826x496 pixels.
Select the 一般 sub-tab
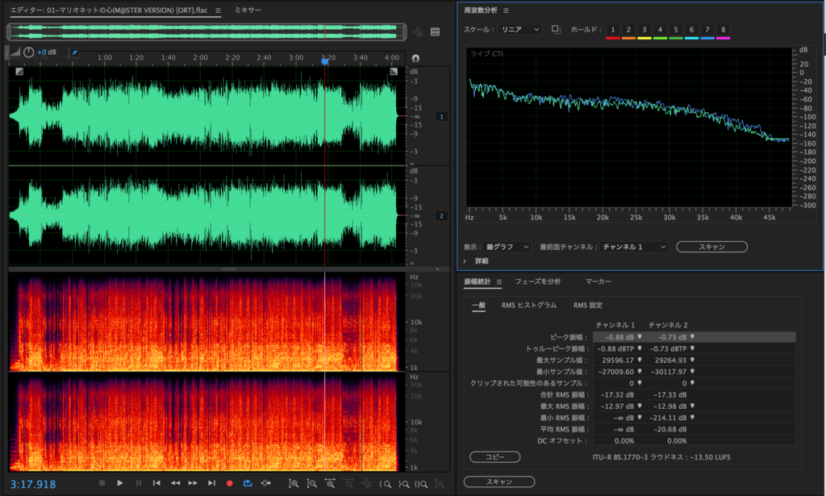(x=478, y=306)
